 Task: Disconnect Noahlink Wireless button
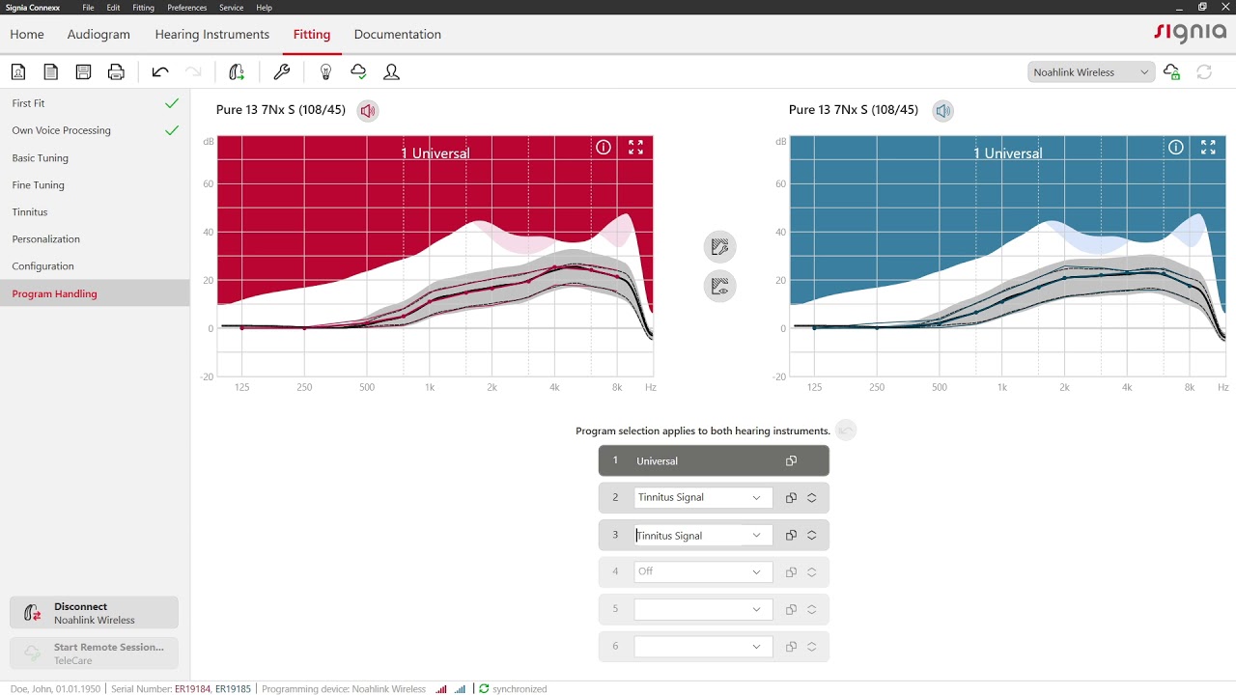(95, 613)
